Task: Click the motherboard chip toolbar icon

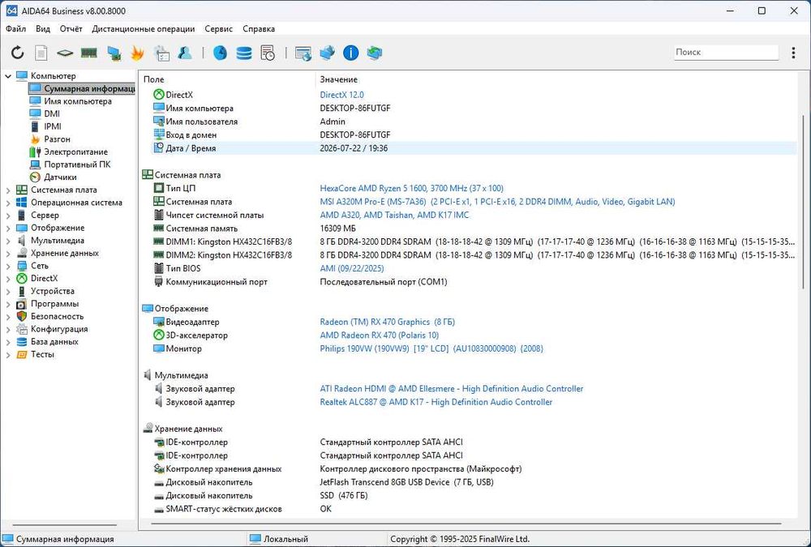Action: (65, 53)
